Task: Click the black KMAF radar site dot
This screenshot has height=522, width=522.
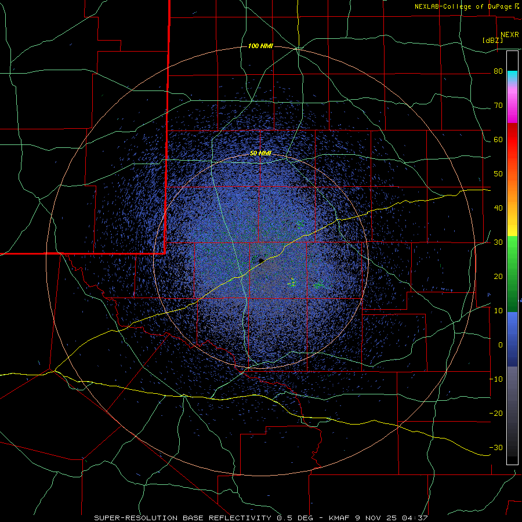Action: [x=261, y=260]
